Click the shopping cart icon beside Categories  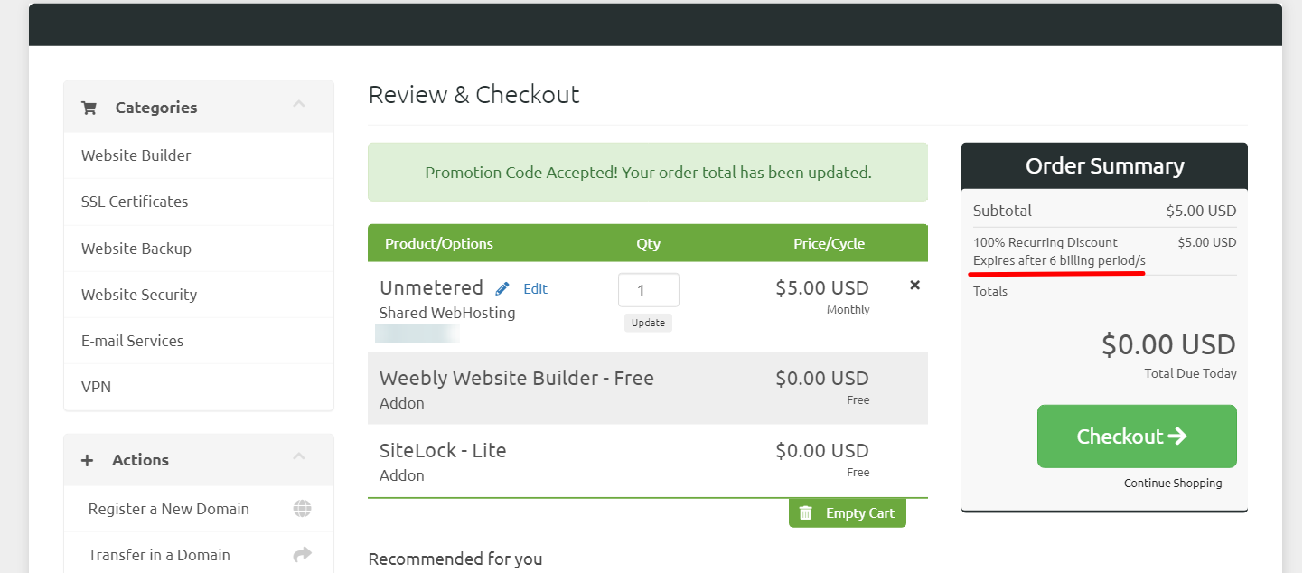[x=89, y=108]
